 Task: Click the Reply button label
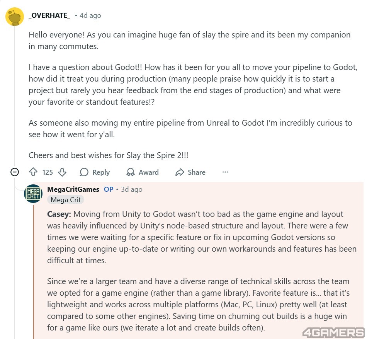click(x=101, y=172)
